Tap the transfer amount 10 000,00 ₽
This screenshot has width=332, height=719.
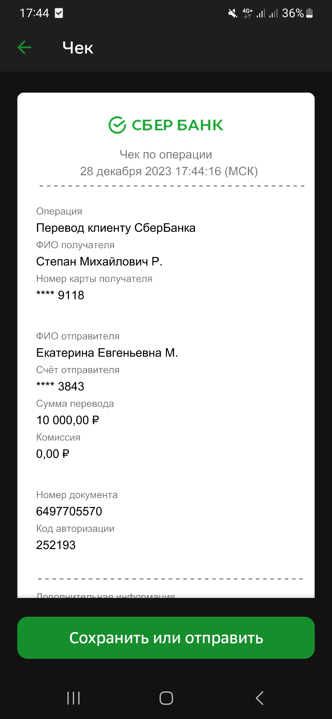point(68,420)
